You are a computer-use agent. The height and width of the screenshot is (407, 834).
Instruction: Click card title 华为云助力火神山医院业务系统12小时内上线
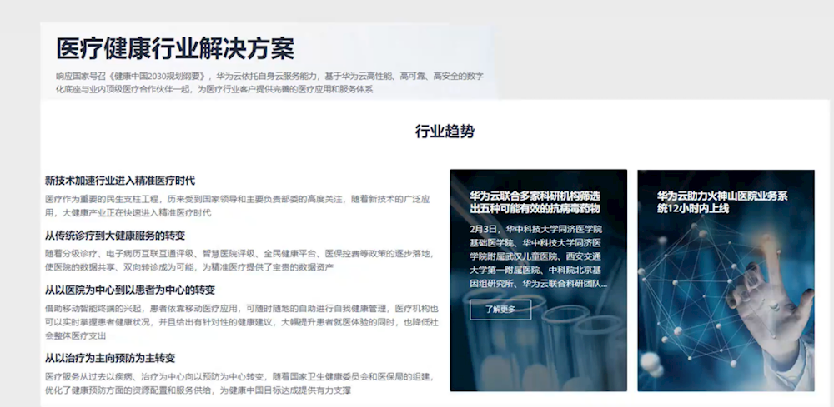[x=722, y=202]
